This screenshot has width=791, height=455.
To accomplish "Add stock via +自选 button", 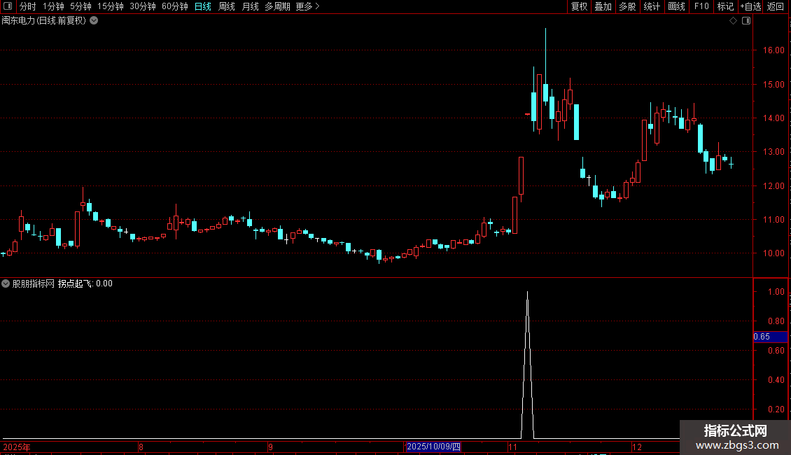I will click(750, 6).
